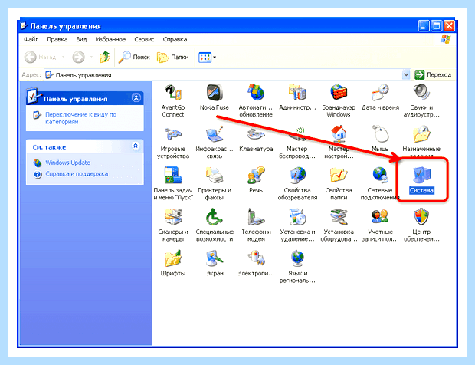Screen dimensions: 475x365
Task: Open the forward history dropdown arrow
Action: click(91, 57)
